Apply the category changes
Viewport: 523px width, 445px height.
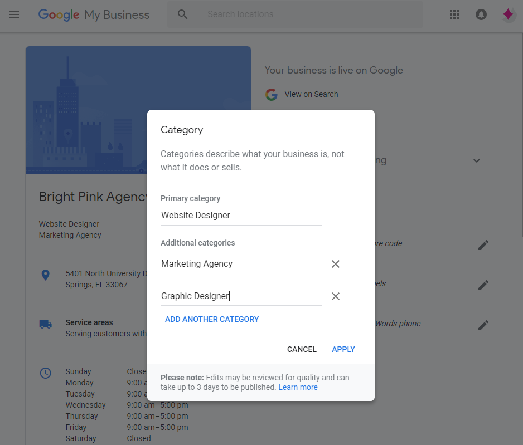343,349
